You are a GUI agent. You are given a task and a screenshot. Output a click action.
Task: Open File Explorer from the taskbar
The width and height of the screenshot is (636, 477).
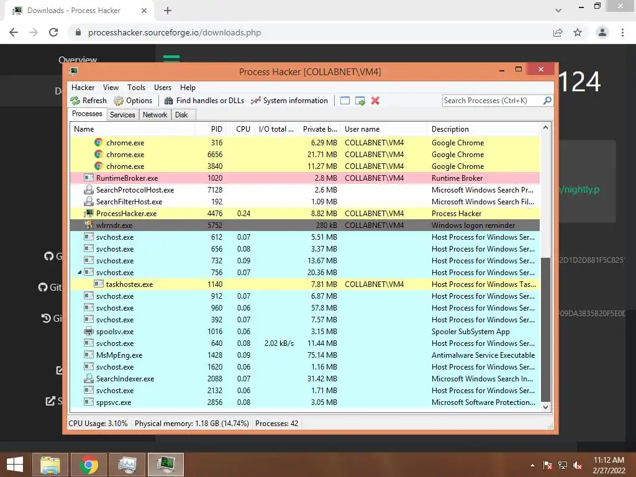[x=50, y=465]
